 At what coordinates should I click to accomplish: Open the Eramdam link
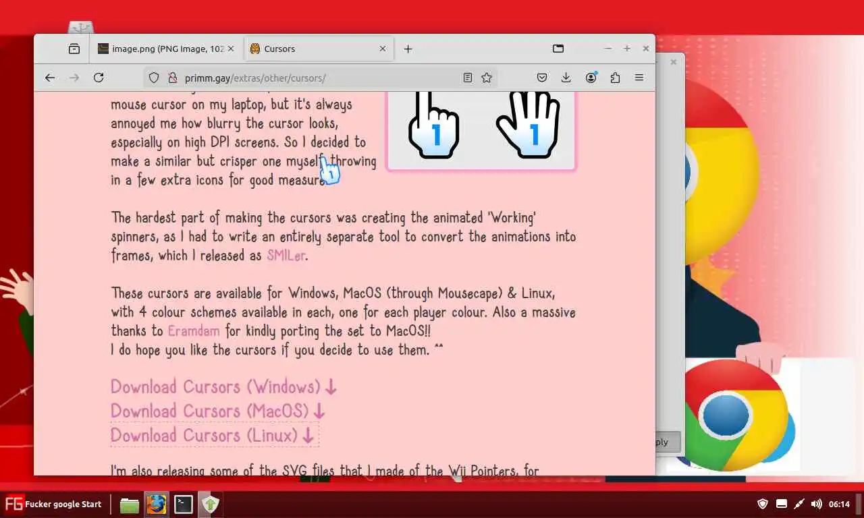[194, 331]
